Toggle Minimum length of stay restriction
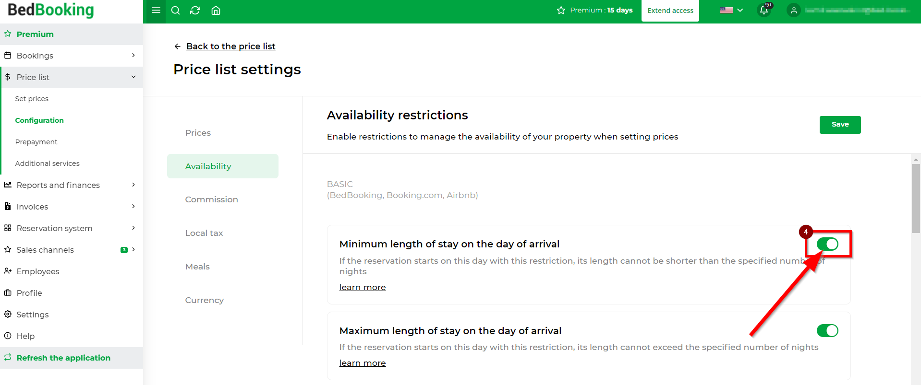Screen dimensions: 921x385 pos(827,244)
